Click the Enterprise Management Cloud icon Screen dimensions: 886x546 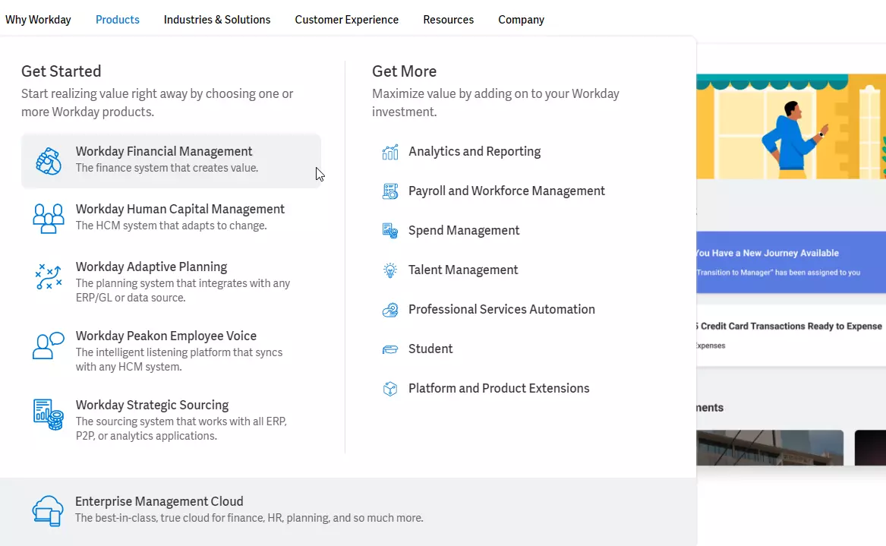[x=48, y=510]
